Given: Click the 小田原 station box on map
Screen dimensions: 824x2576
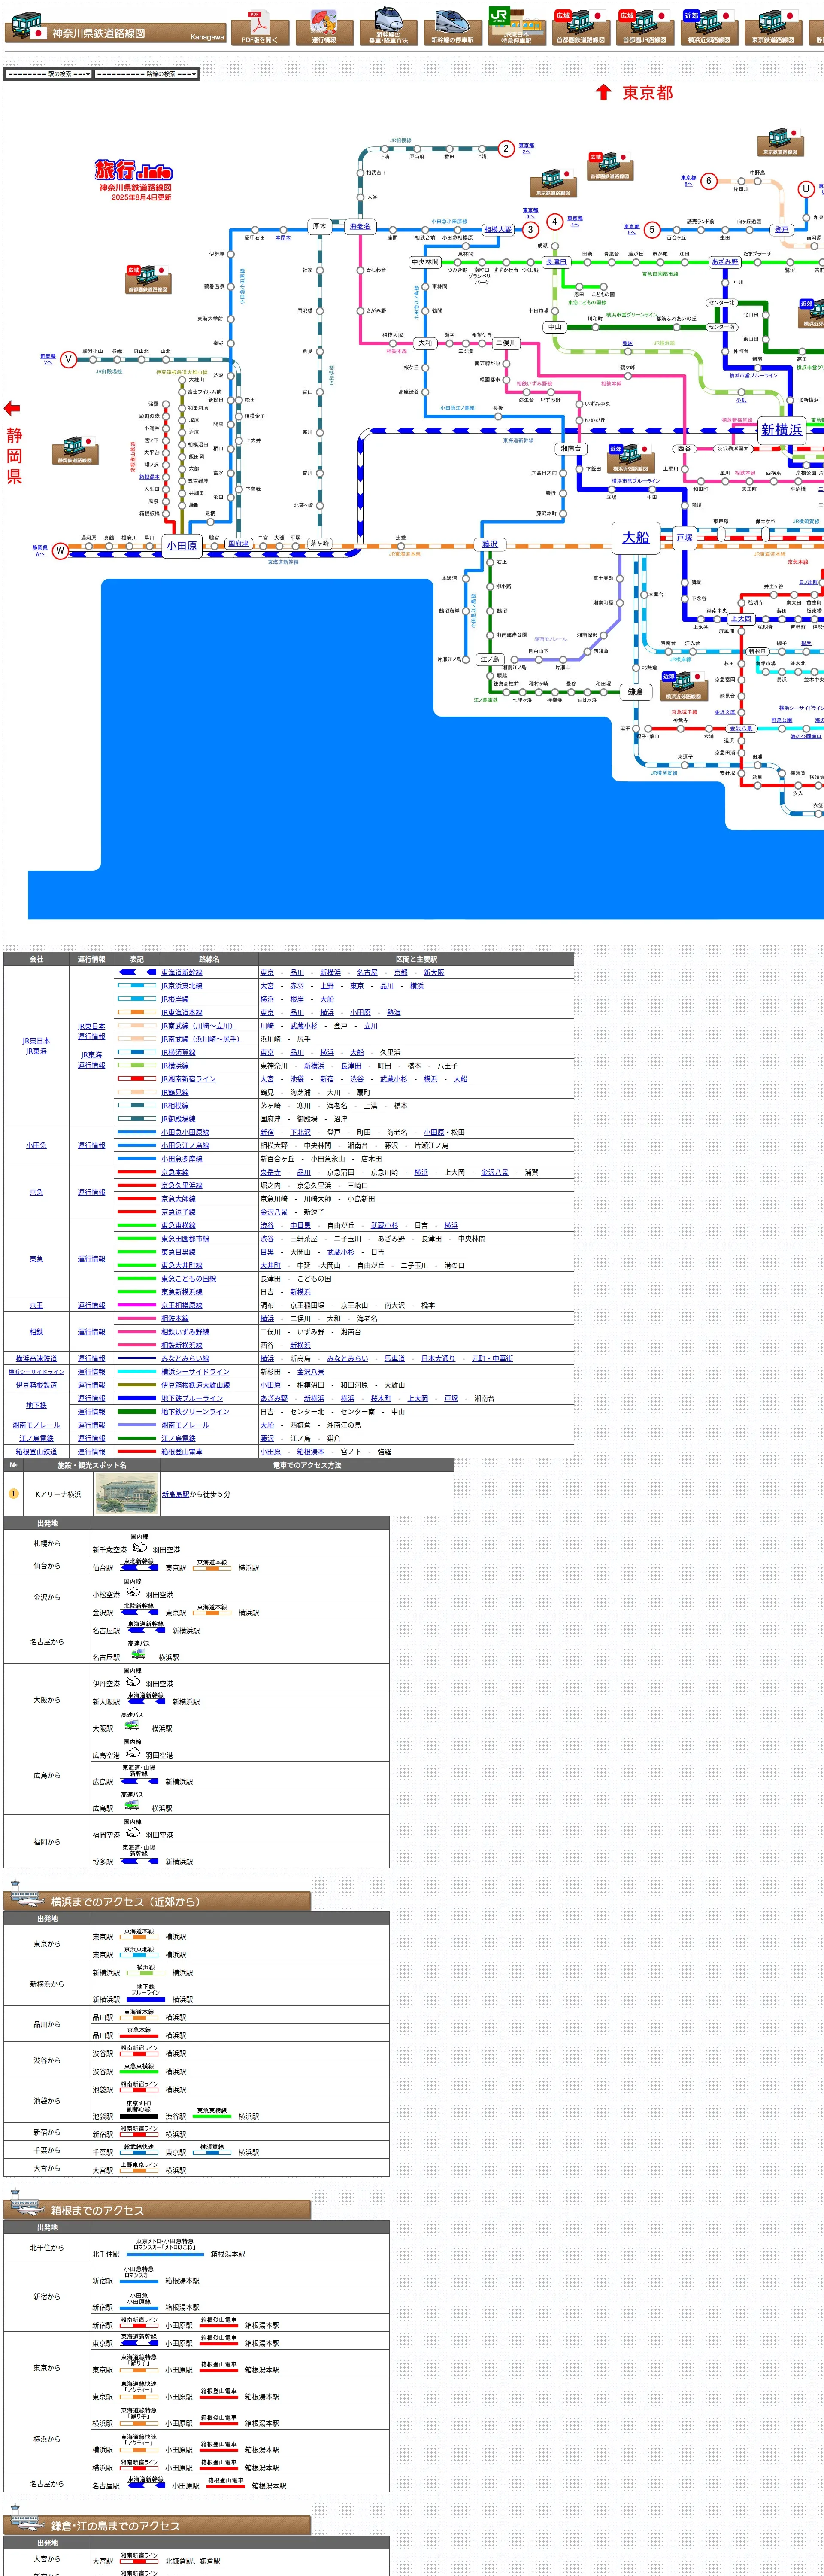Looking at the screenshot, I should click(x=182, y=546).
